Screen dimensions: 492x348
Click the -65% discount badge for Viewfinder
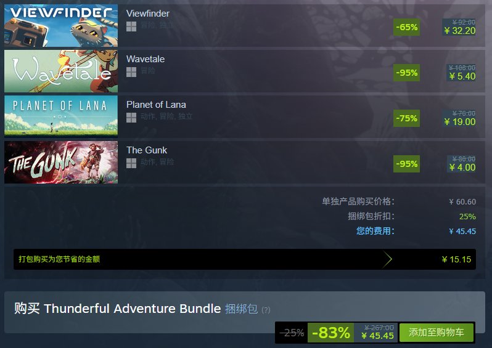[407, 27]
